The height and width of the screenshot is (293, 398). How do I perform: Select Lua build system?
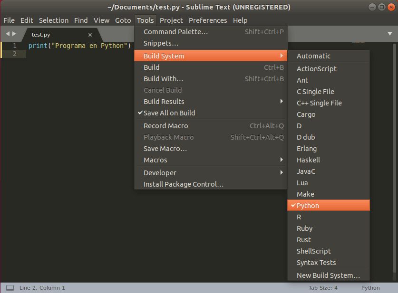[329, 183]
